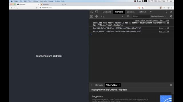
Task: Click the MetaMask extension icon in toolbar
Action: point(161,8)
